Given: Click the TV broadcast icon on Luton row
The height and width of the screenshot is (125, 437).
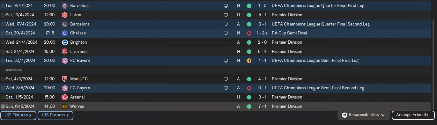Looking at the screenshot, I should pos(225,15).
